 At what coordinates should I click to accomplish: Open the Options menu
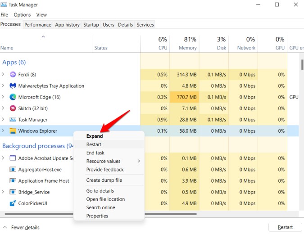(22, 15)
